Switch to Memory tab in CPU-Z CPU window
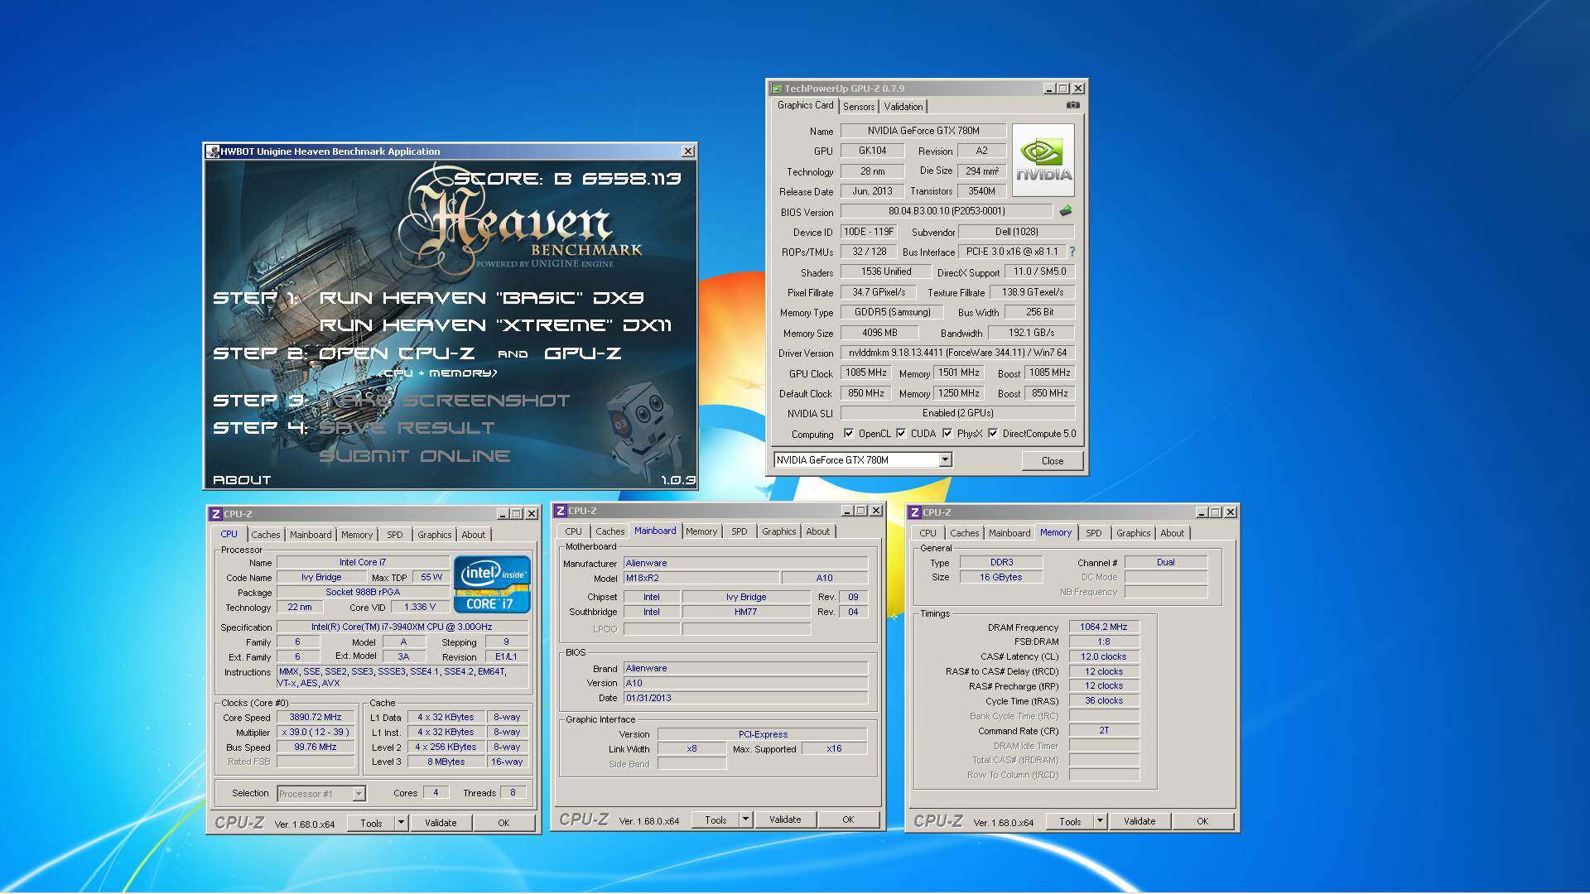 (357, 535)
